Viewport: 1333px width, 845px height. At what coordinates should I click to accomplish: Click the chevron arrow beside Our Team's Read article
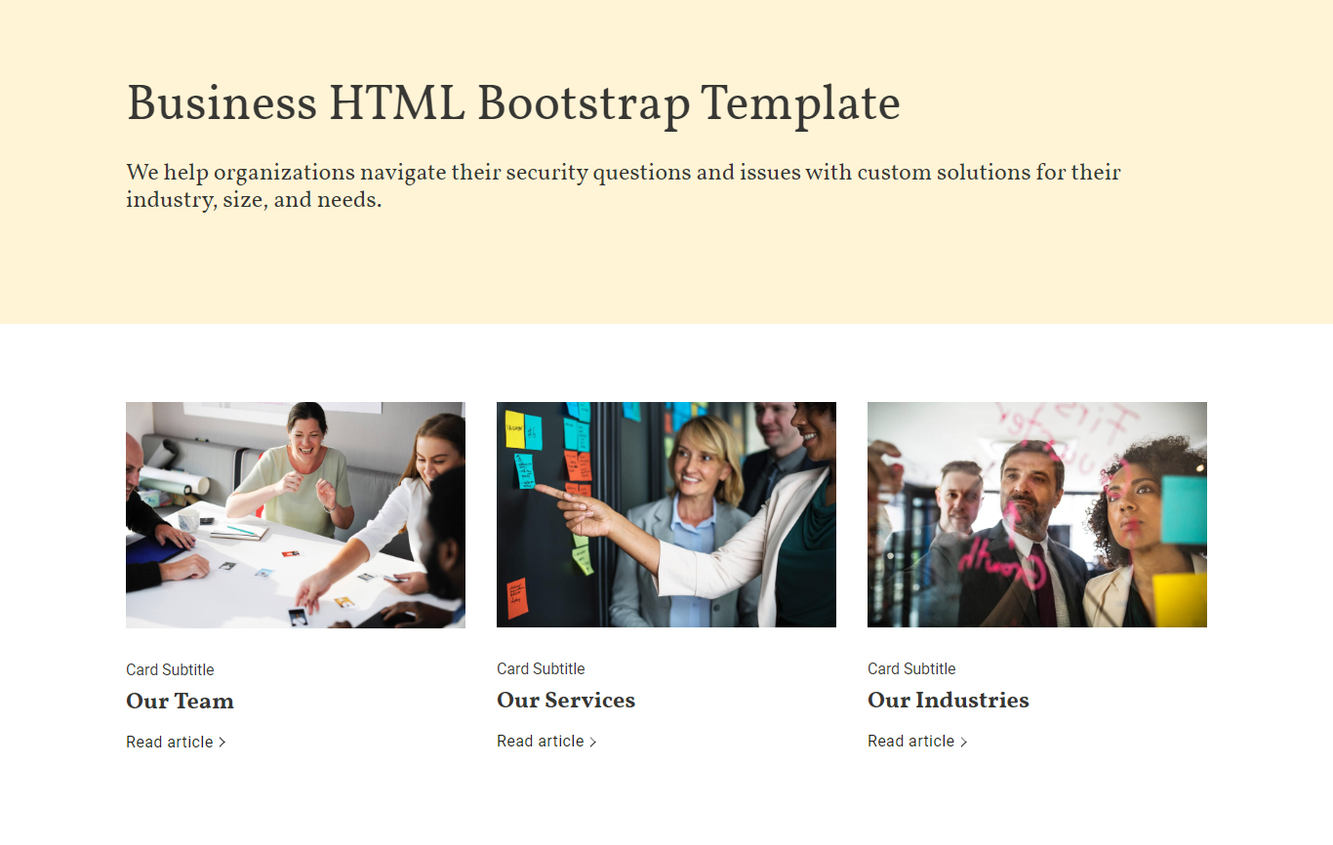tap(222, 743)
